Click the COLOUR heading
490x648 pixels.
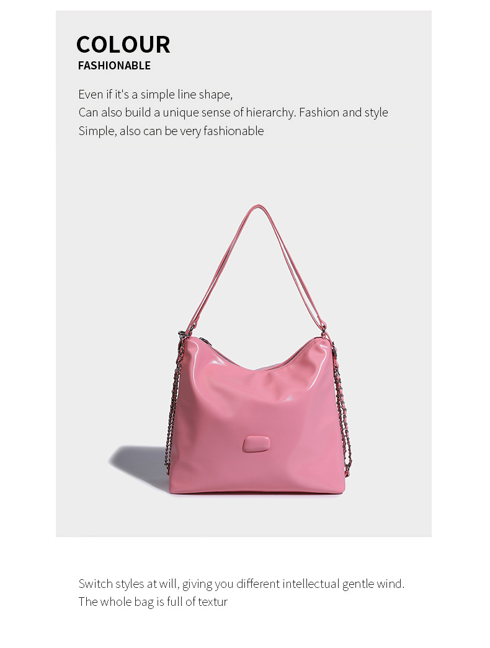tap(123, 44)
